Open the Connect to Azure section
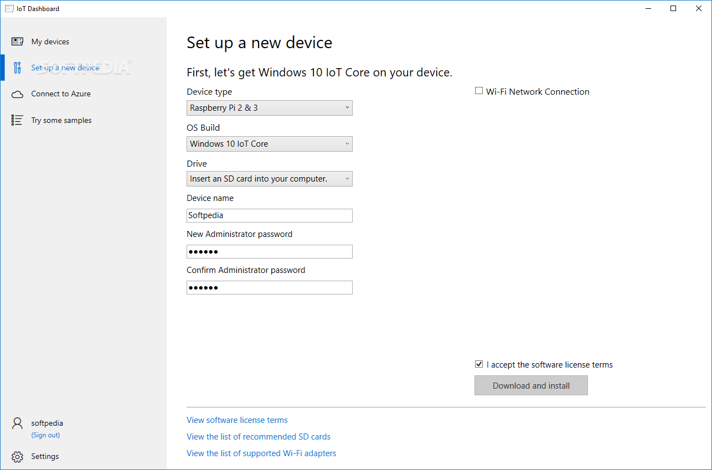The width and height of the screenshot is (712, 470). (61, 94)
